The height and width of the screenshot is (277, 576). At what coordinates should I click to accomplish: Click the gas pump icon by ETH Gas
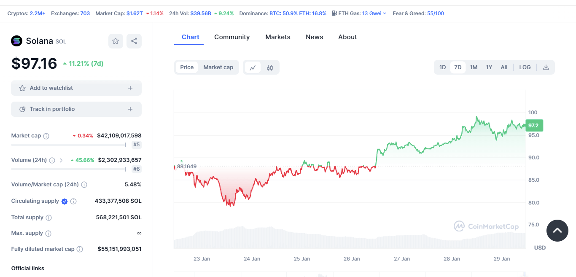[x=334, y=13]
